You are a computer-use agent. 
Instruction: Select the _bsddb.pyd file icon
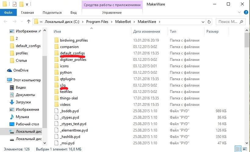point(56,111)
